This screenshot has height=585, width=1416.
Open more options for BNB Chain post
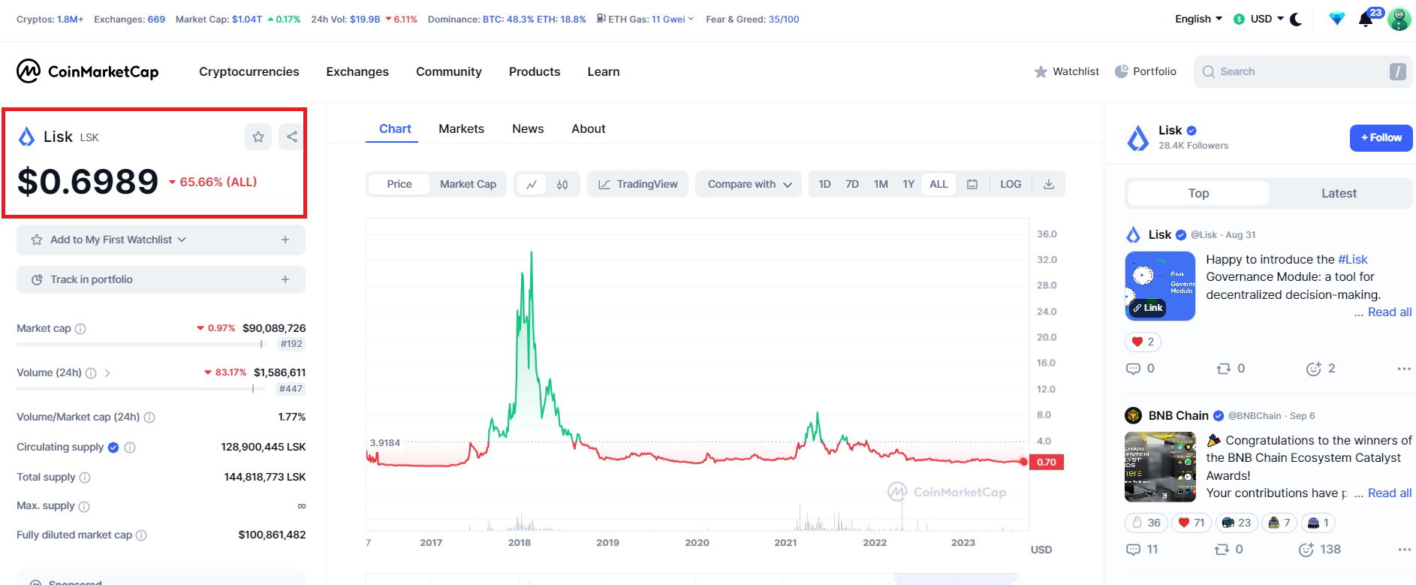click(x=1404, y=550)
